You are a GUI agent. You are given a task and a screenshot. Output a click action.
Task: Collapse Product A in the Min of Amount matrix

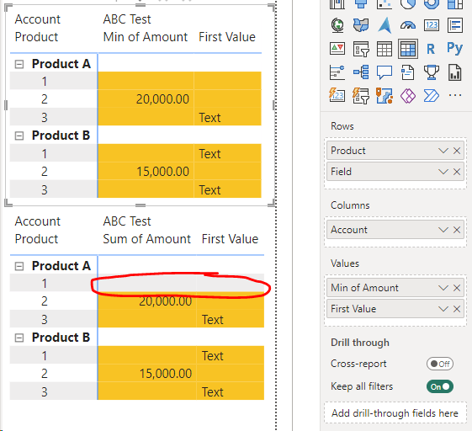[x=19, y=64]
